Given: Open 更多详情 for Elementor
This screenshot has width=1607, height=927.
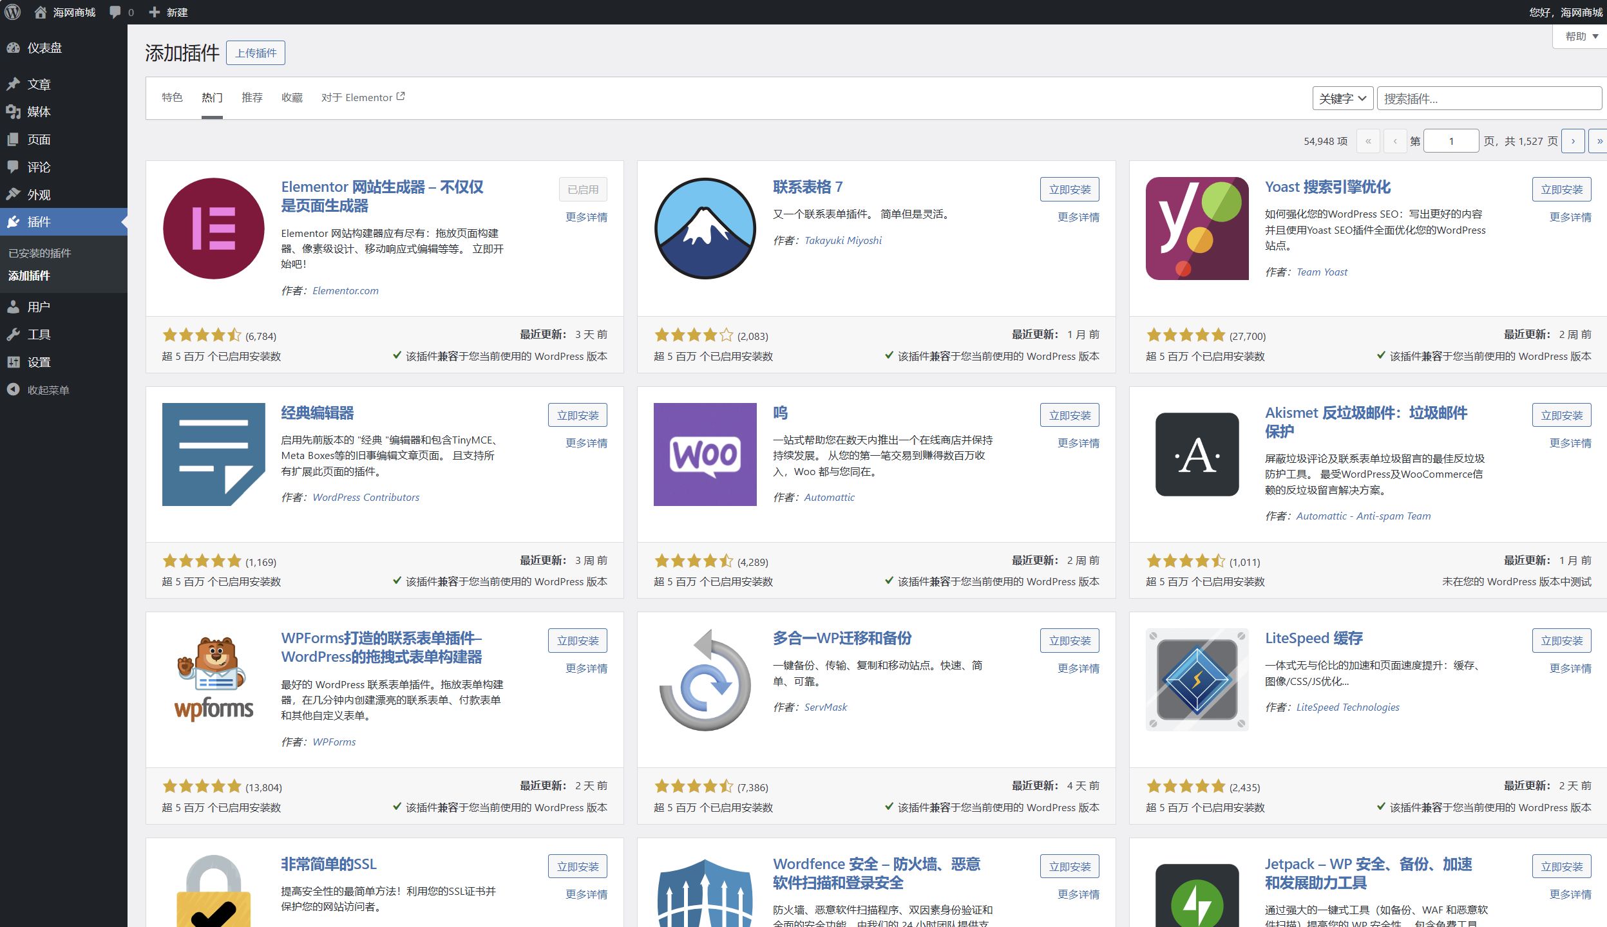Looking at the screenshot, I should 586,217.
